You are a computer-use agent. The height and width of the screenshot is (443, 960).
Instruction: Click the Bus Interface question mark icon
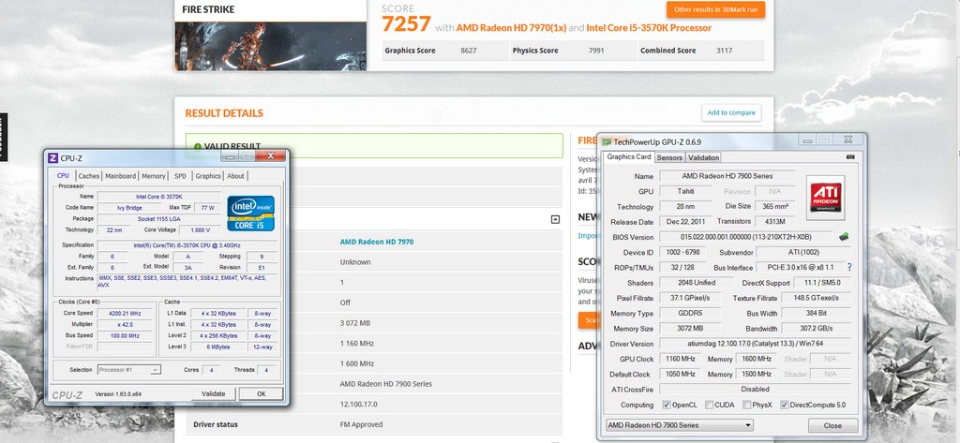click(849, 267)
